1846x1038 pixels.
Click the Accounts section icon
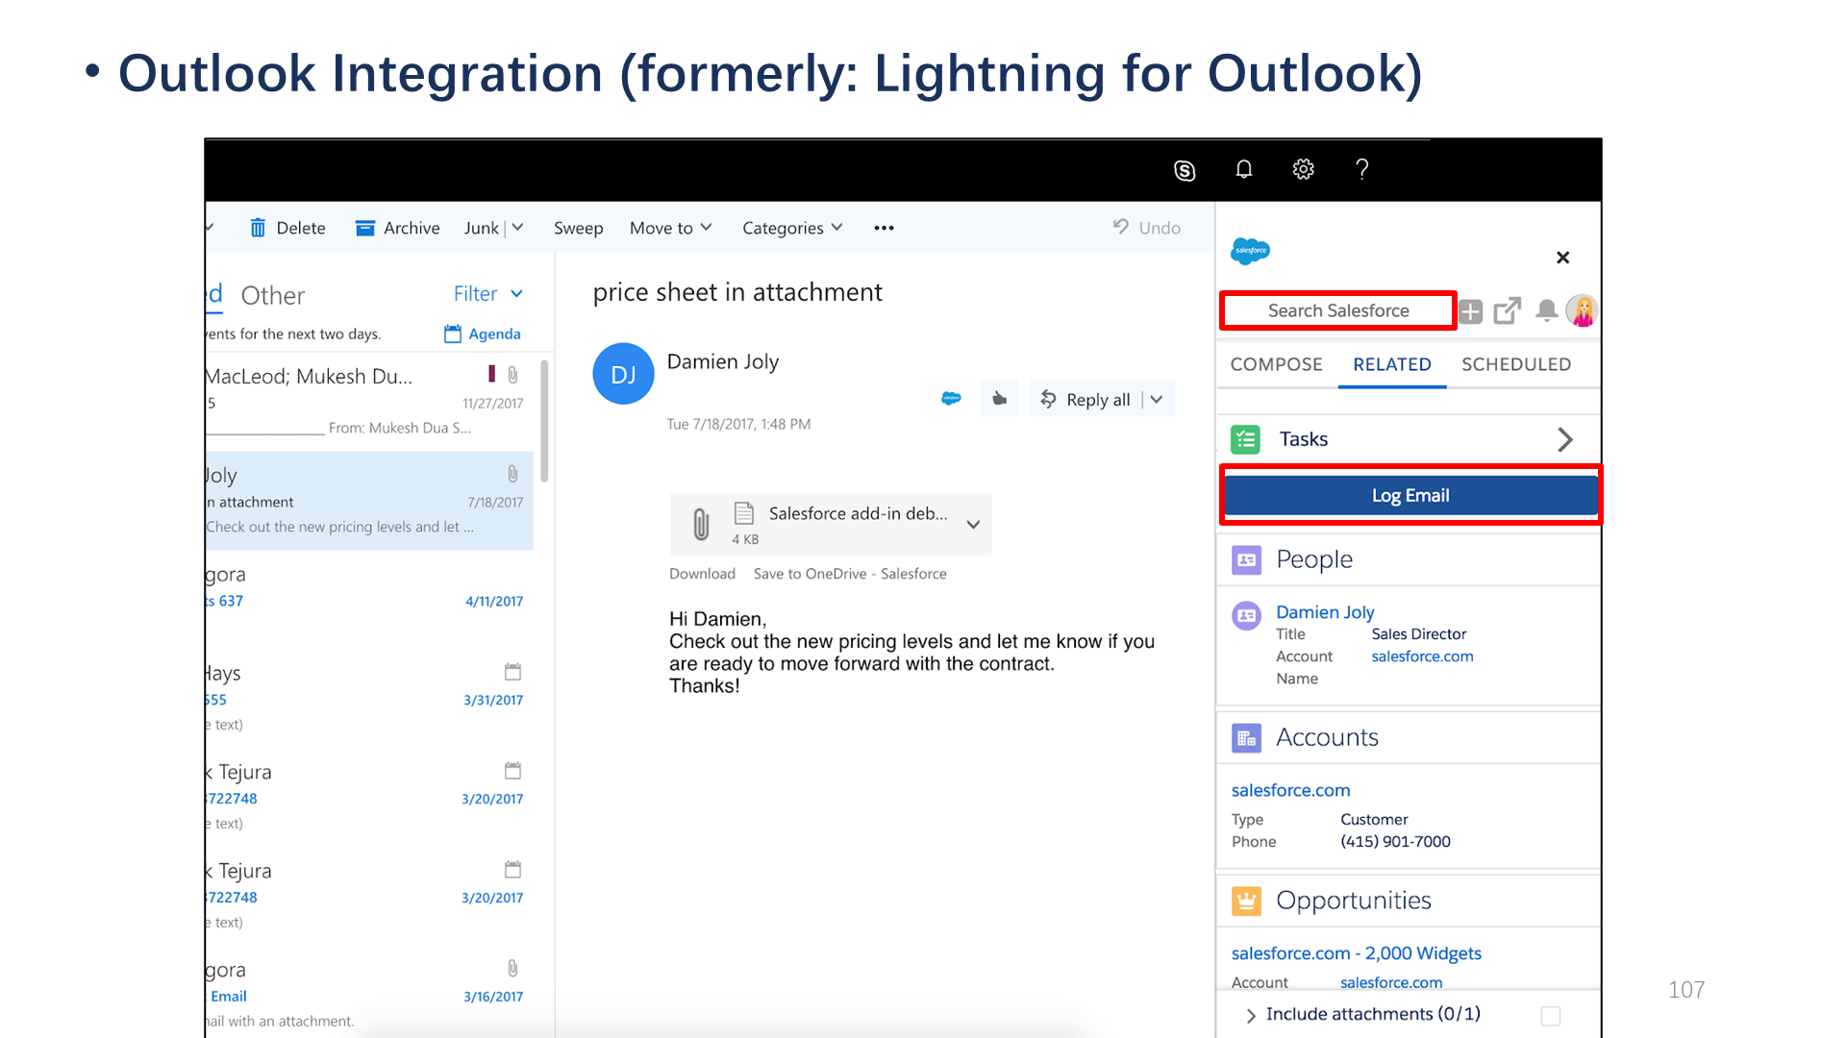1246,737
